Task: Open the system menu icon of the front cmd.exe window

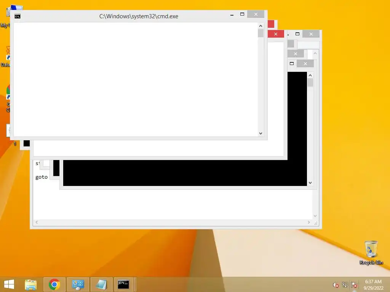Action: point(18,16)
